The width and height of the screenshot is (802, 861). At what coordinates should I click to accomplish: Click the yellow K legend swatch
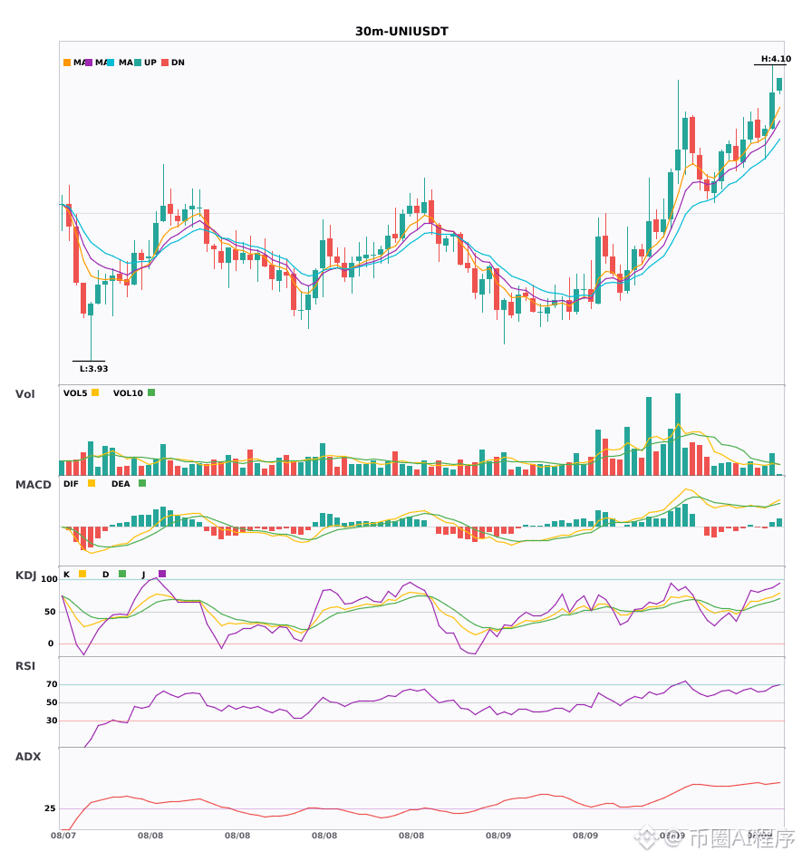82,574
